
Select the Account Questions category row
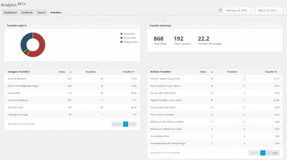pos(72,79)
